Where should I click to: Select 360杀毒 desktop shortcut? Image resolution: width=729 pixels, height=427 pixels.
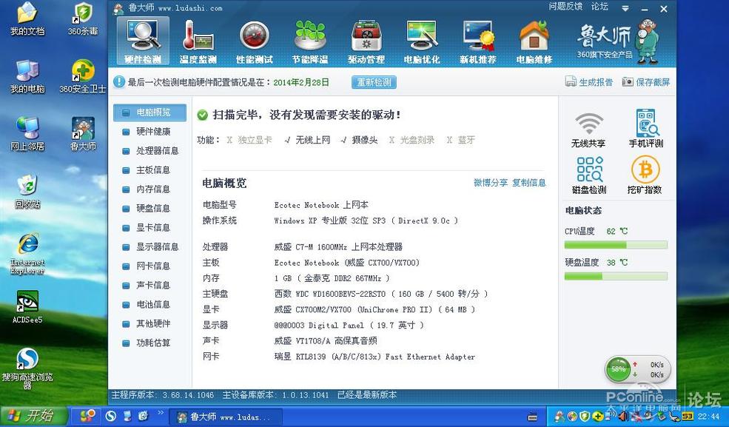[83, 19]
